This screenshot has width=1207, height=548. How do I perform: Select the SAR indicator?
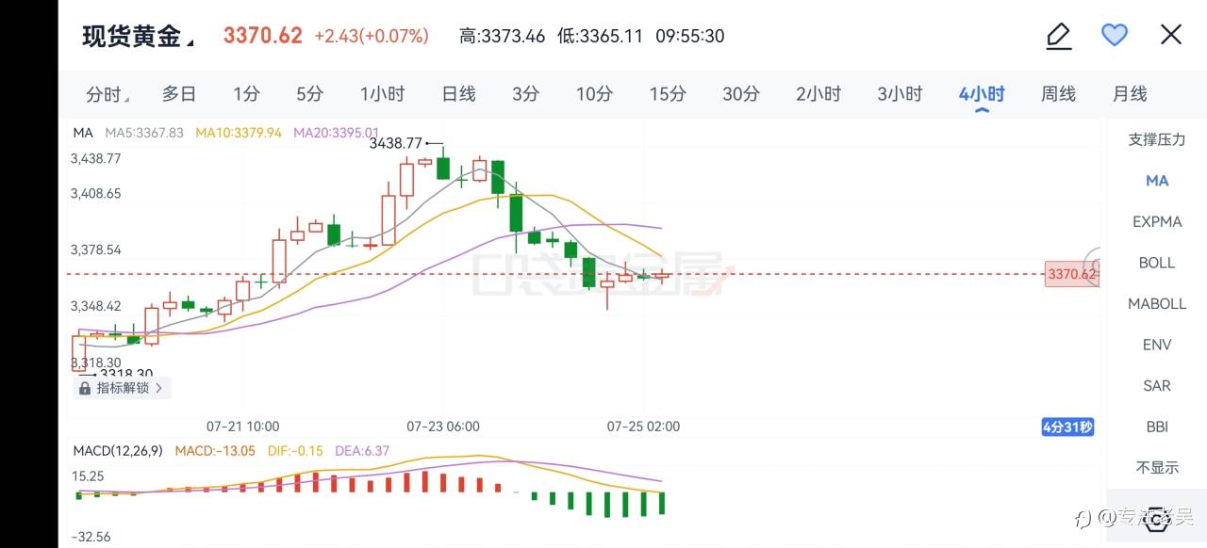point(1156,386)
